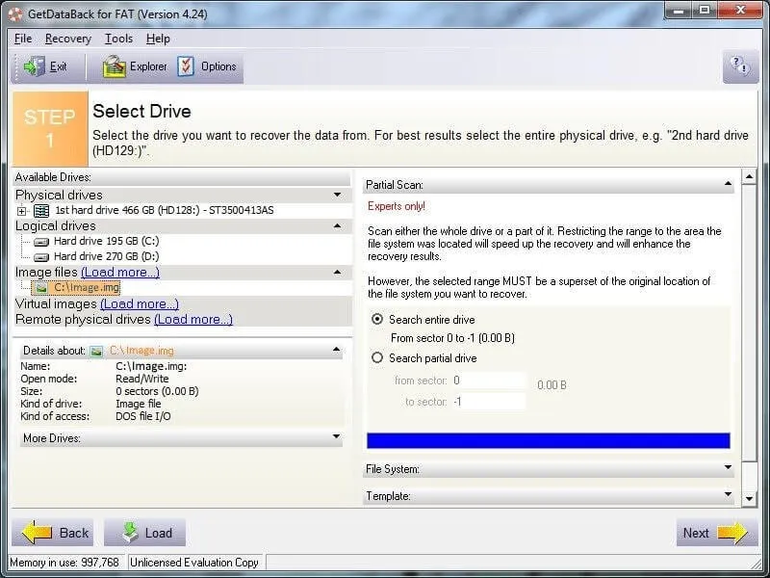This screenshot has width=770, height=578.
Task: Open the Recovery menu
Action: coord(67,39)
